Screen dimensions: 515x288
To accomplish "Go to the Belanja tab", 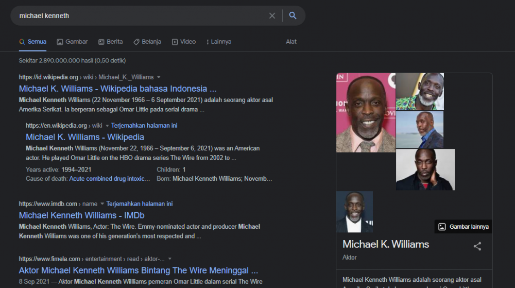I will (x=147, y=42).
